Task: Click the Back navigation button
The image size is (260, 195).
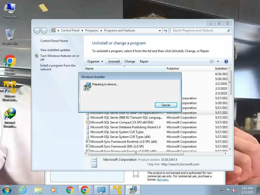Action: click(37, 30)
